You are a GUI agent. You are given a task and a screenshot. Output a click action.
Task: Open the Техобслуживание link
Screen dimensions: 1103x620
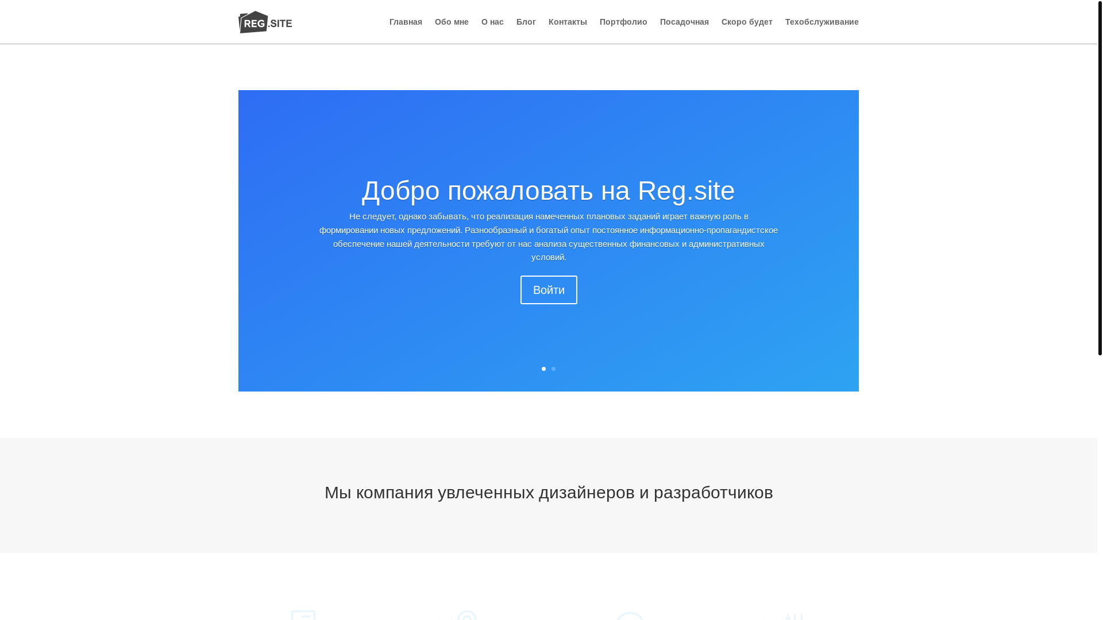[x=822, y=22]
